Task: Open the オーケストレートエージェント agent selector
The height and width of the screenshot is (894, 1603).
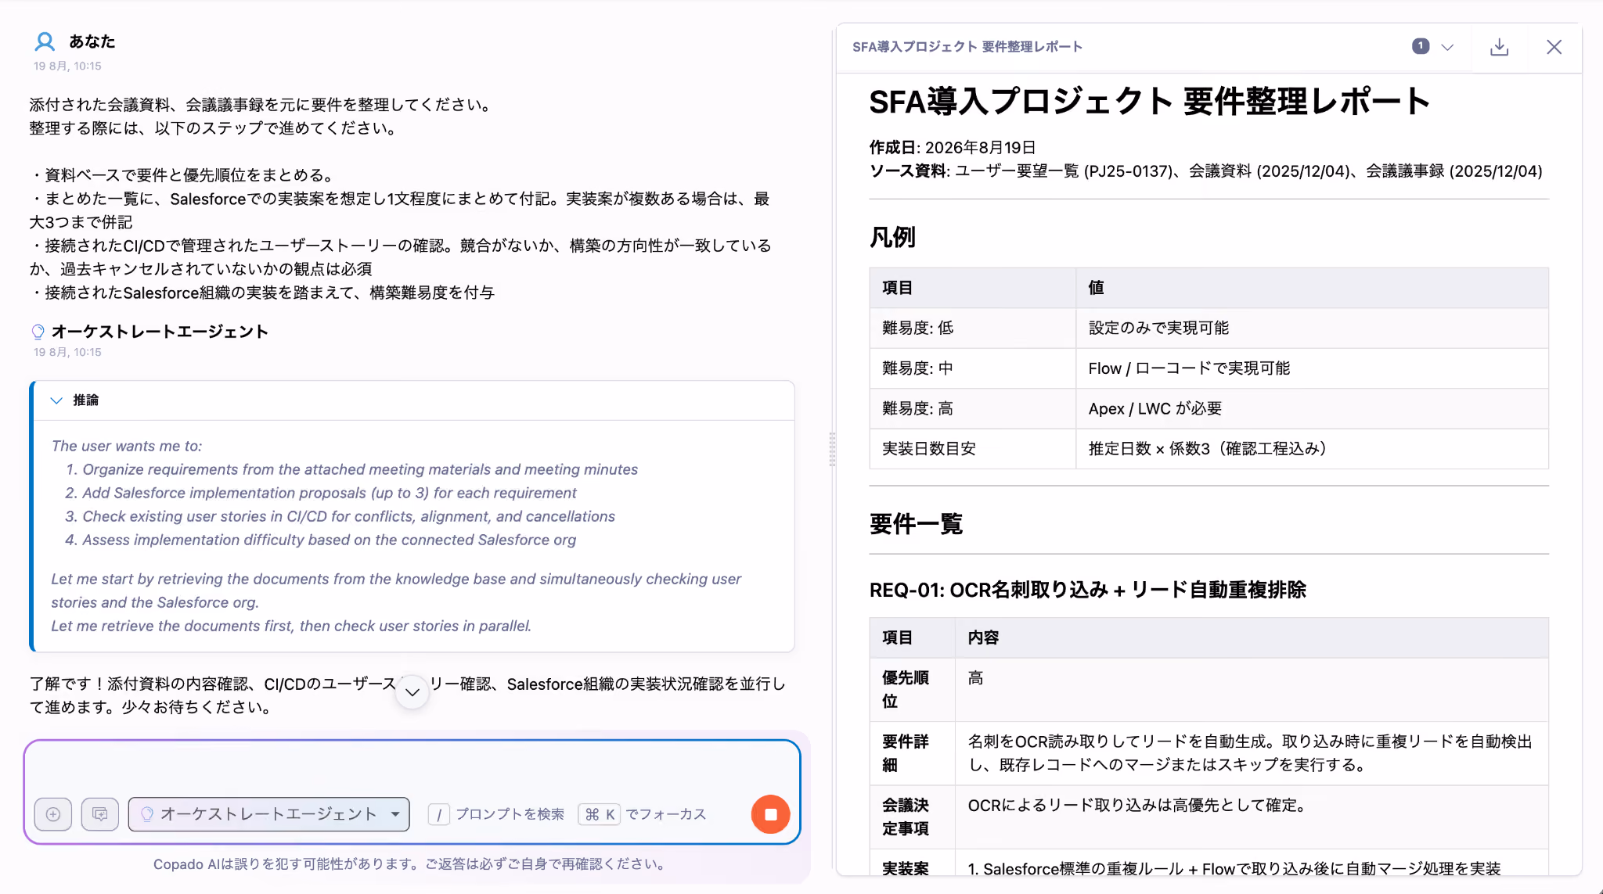Action: (x=269, y=814)
